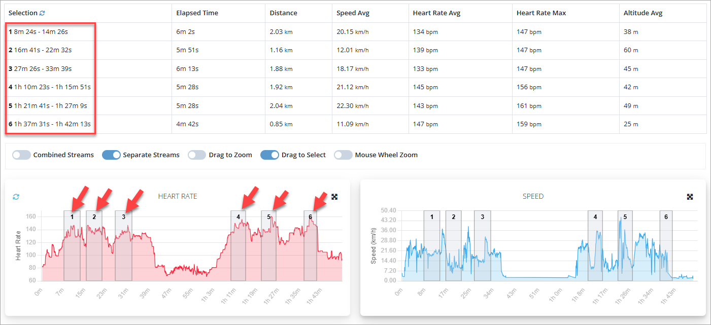Turn off the Separate Streams toggle
Viewport: 711px width, 325px height.
(x=111, y=155)
